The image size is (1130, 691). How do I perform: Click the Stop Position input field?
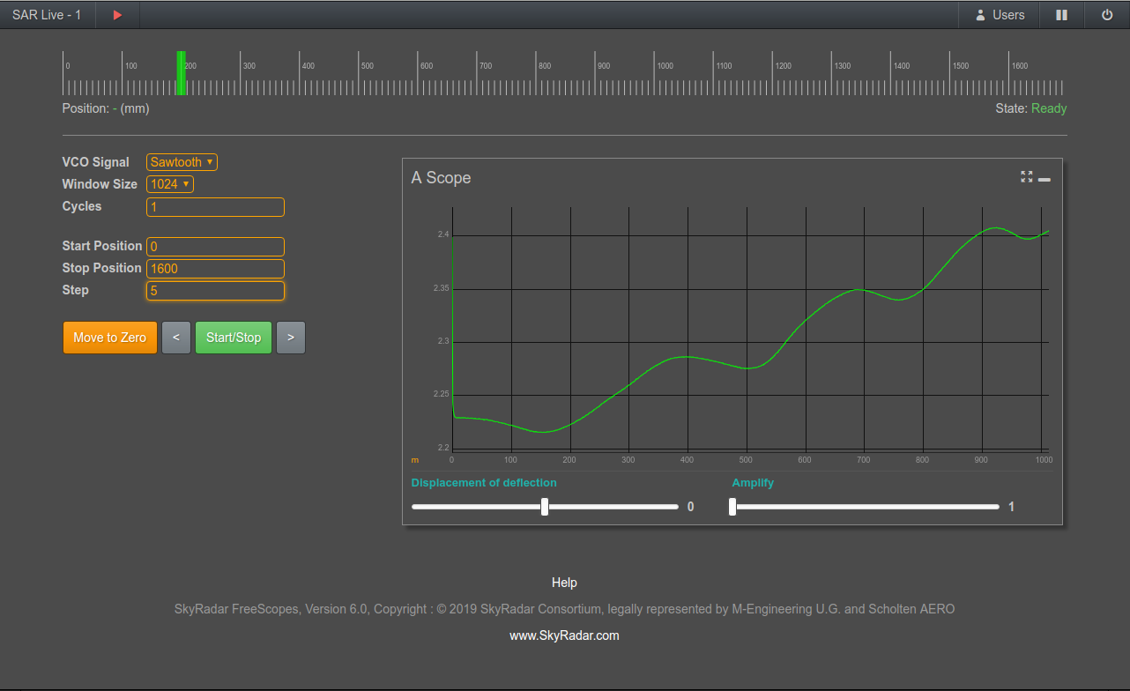pos(215,269)
